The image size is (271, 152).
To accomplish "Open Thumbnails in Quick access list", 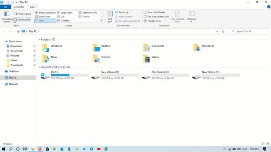I will pyautogui.click(x=17, y=65).
